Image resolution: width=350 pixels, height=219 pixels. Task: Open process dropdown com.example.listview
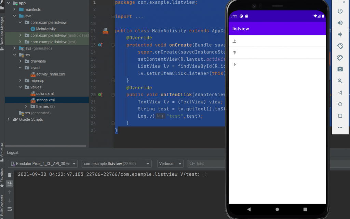pos(117,164)
